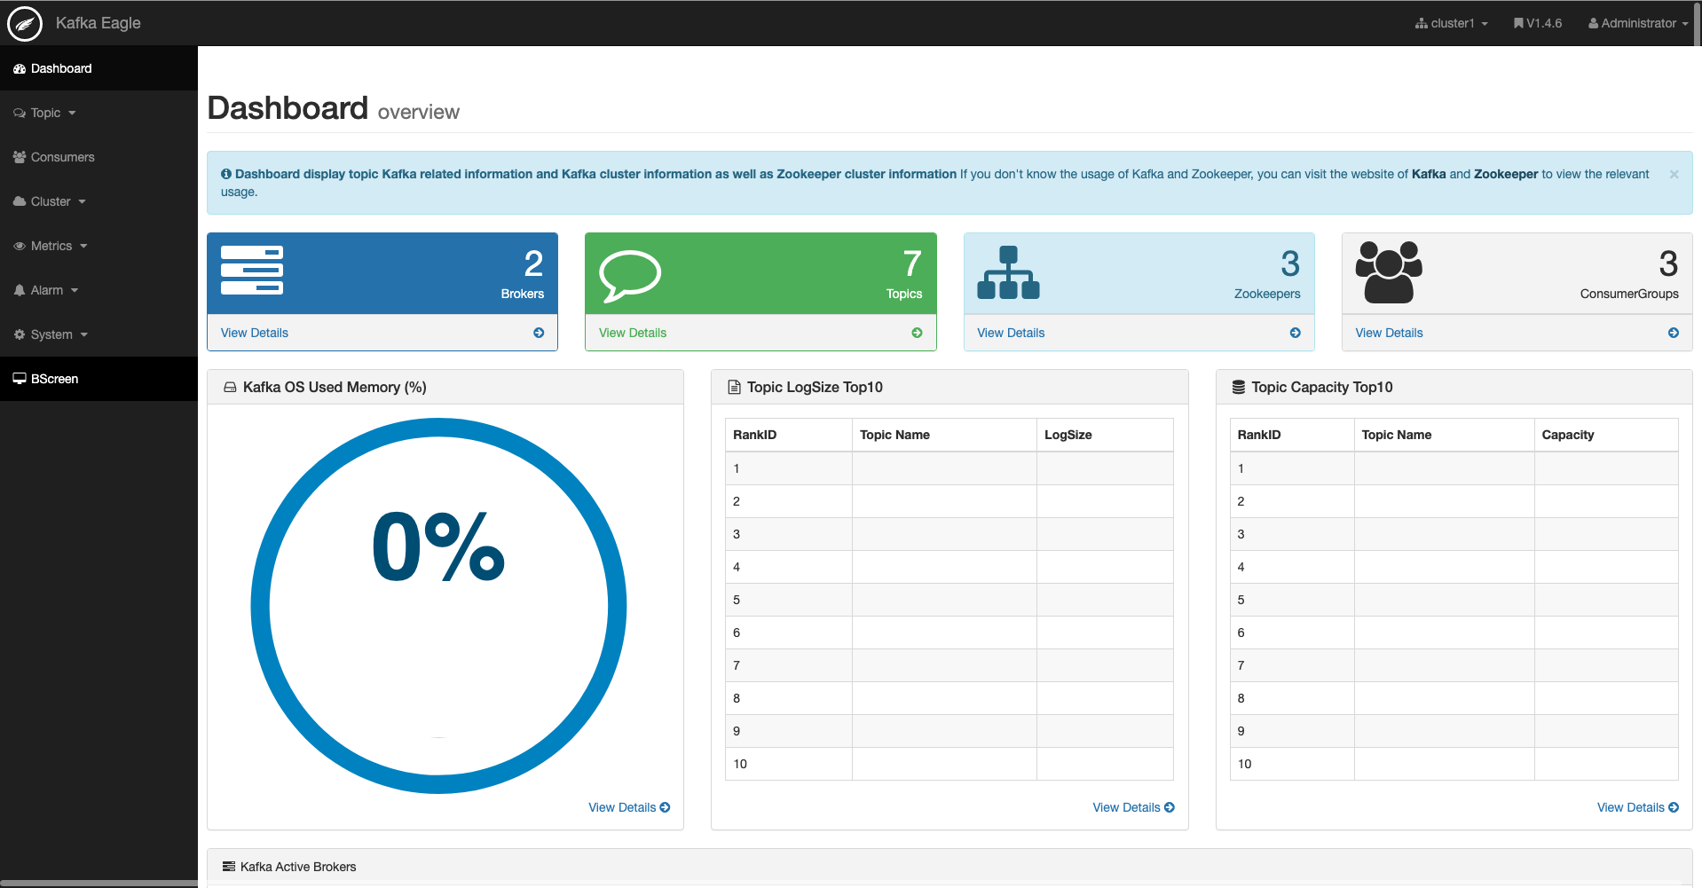Click the arrow icon in Zookeepers View Details
Viewport: 1702px width, 888px height.
coord(1296,333)
